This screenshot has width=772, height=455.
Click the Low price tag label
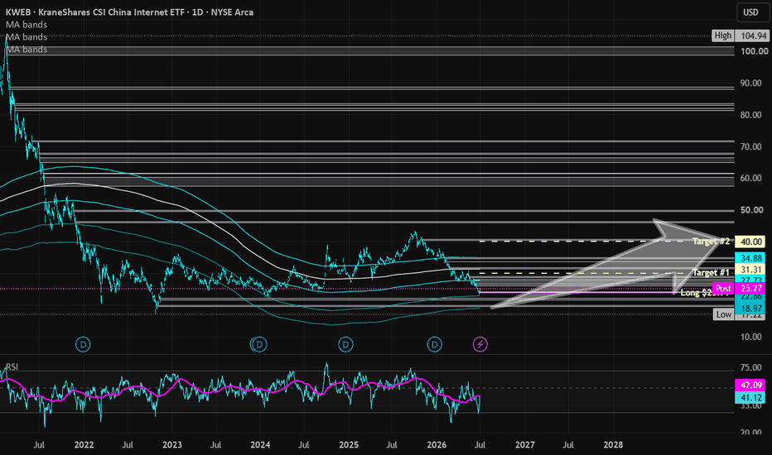(x=724, y=314)
